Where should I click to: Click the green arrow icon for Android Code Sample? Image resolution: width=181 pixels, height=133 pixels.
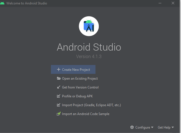click(x=59, y=114)
